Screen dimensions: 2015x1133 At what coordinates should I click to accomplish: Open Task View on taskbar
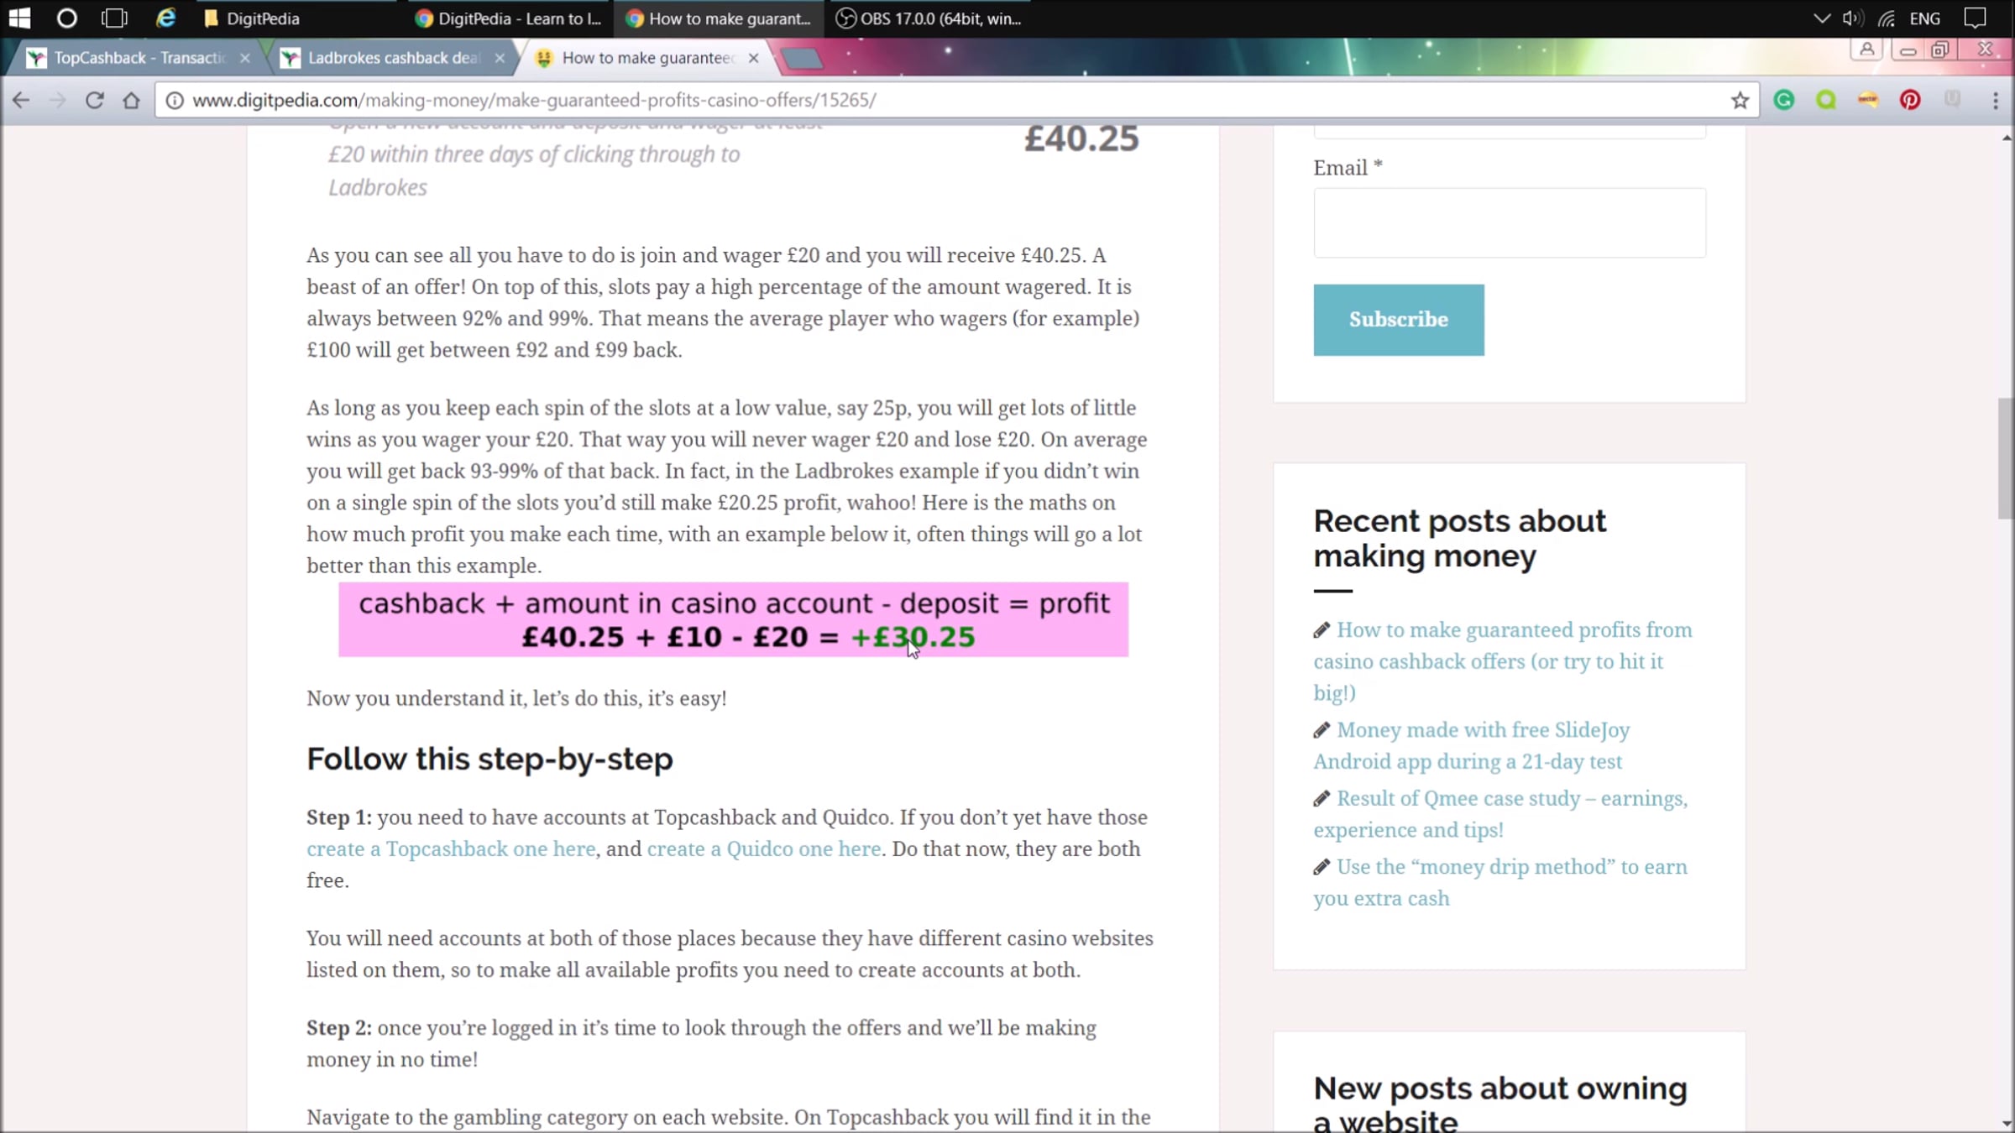click(114, 18)
